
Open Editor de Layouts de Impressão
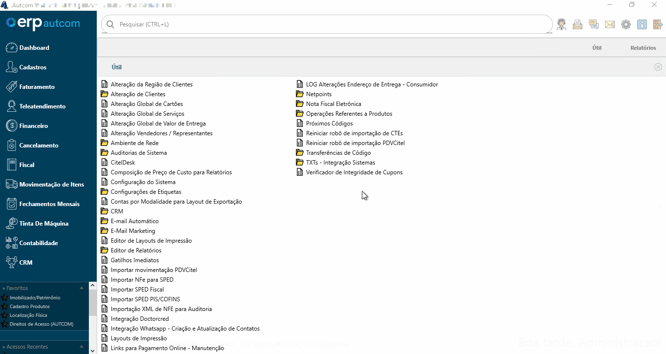(x=151, y=241)
